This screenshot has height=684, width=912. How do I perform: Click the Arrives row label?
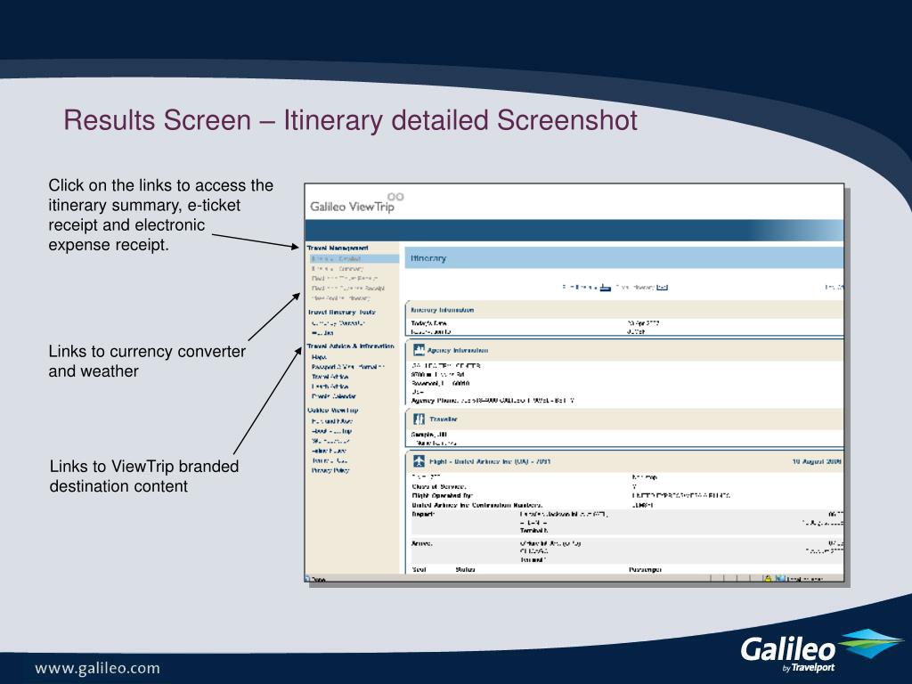click(421, 543)
